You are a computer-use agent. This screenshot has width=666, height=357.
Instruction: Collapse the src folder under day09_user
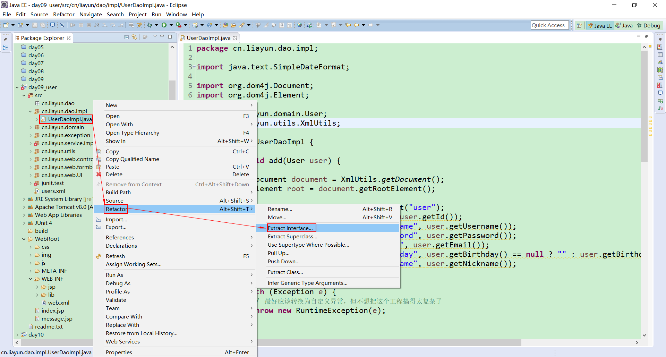(x=24, y=95)
